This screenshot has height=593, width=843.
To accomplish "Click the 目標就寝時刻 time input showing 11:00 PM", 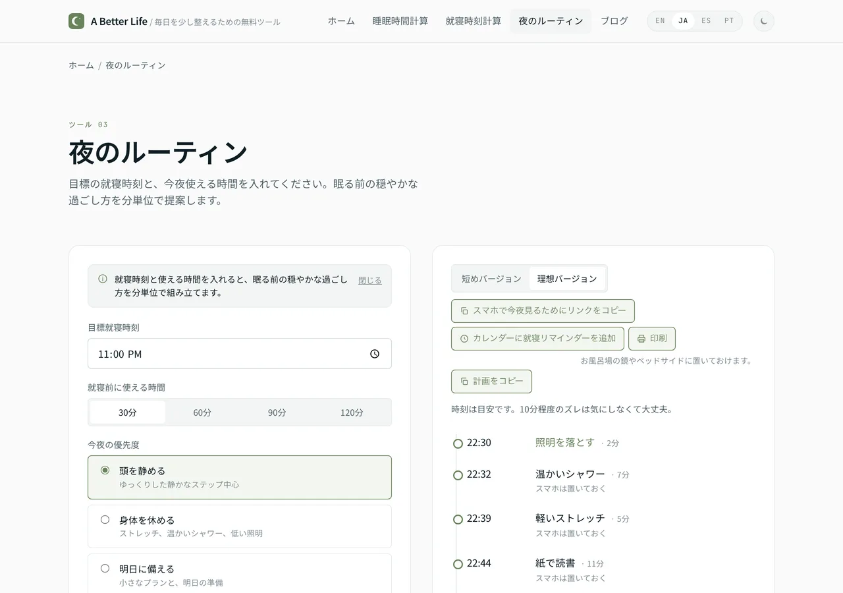I will pyautogui.click(x=240, y=354).
